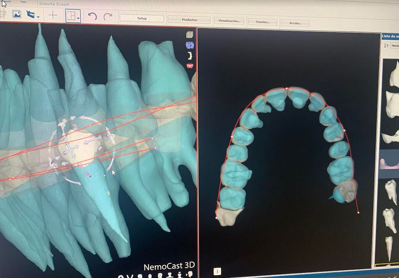Click the cross-arrow move handle on tooth gizmo
This screenshot has width=399, height=278.
pos(70,150)
